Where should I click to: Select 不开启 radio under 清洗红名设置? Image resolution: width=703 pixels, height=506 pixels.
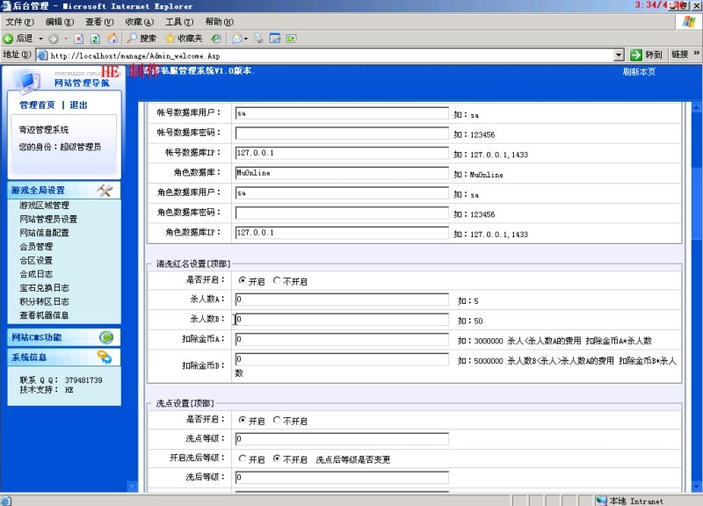pos(278,281)
